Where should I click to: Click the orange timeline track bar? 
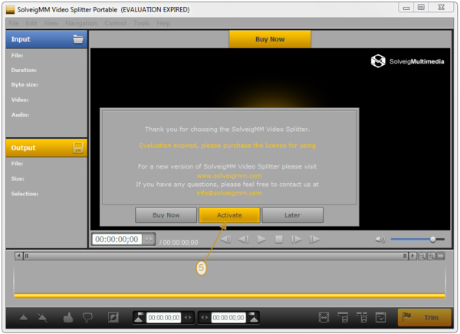pos(229,296)
